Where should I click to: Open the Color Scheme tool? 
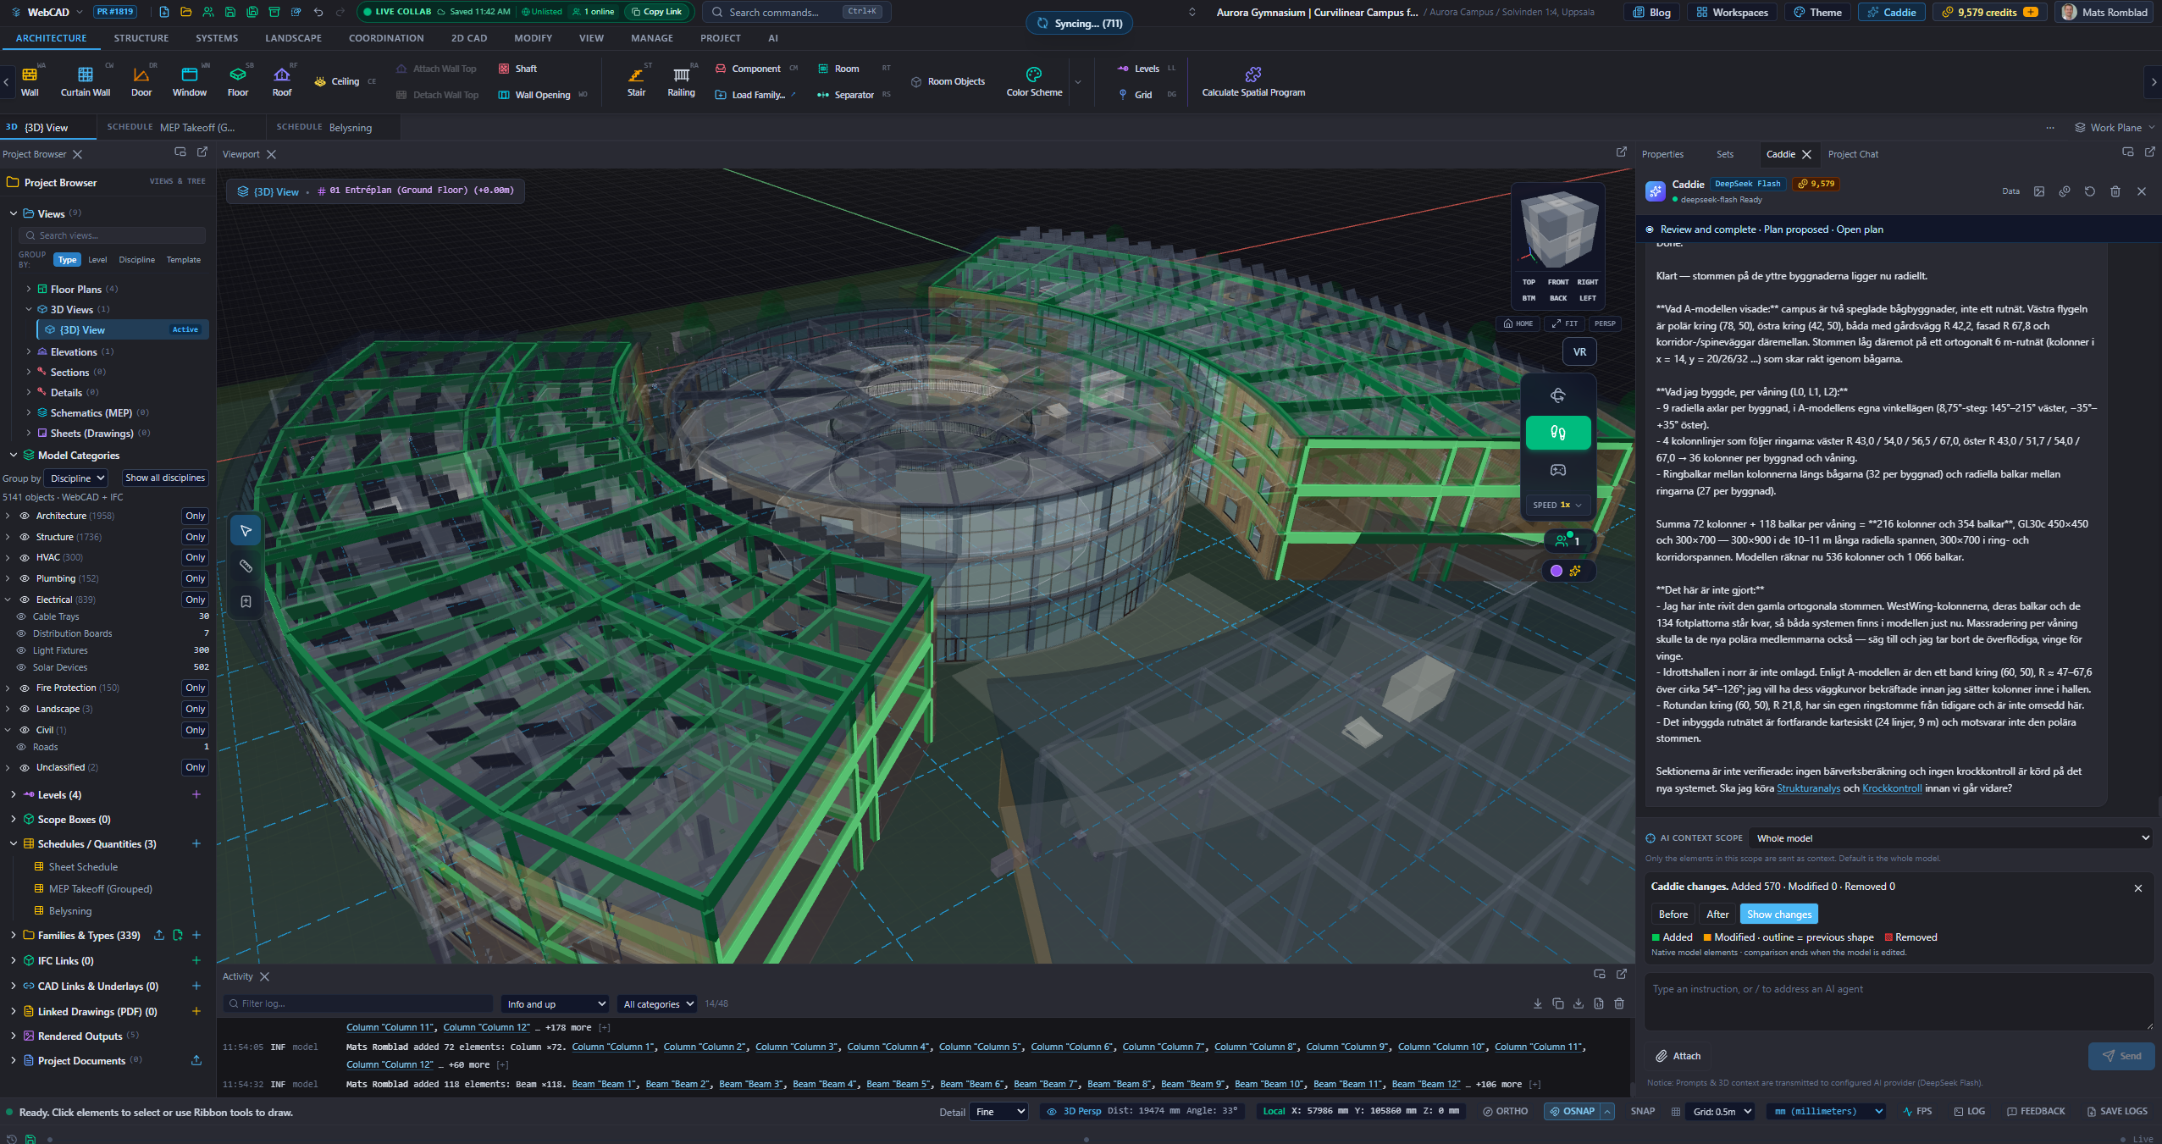1034,81
